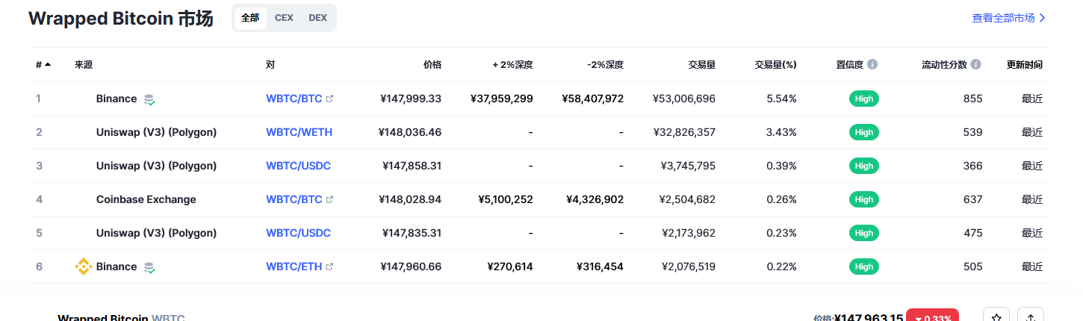Switch to the DEX filter tab

317,18
